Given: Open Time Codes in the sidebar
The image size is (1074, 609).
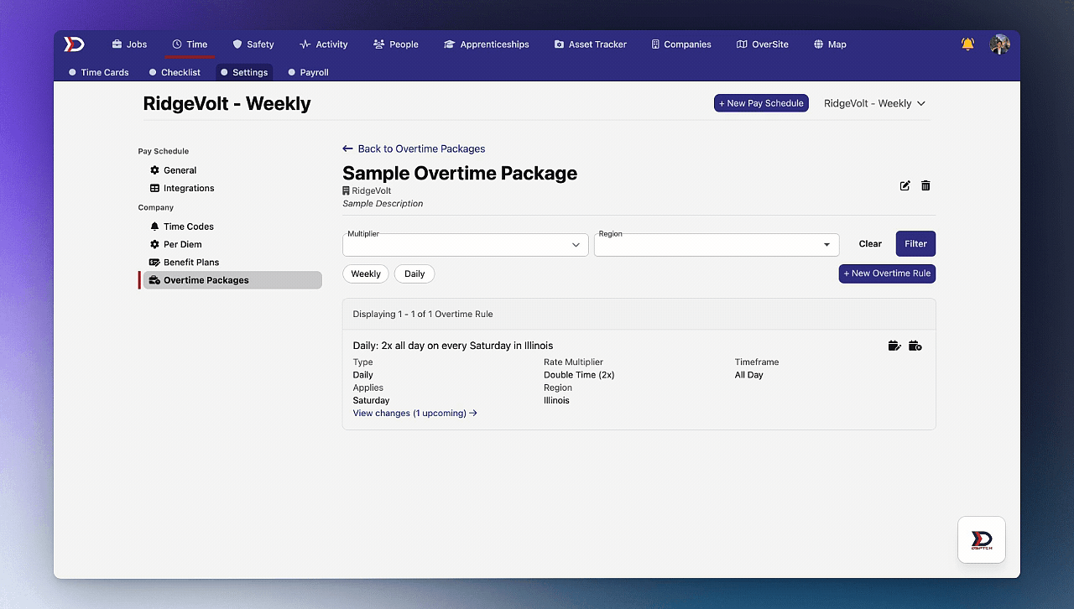Looking at the screenshot, I should (x=182, y=226).
